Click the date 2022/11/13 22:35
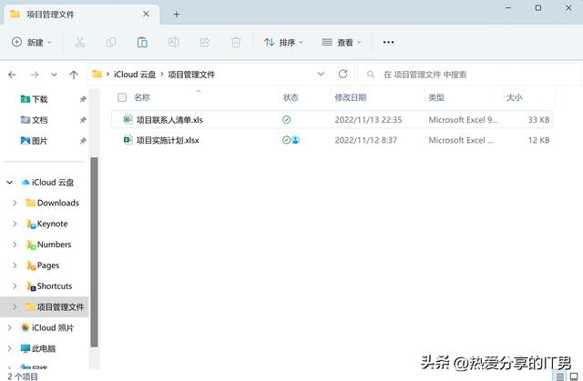 coord(368,120)
